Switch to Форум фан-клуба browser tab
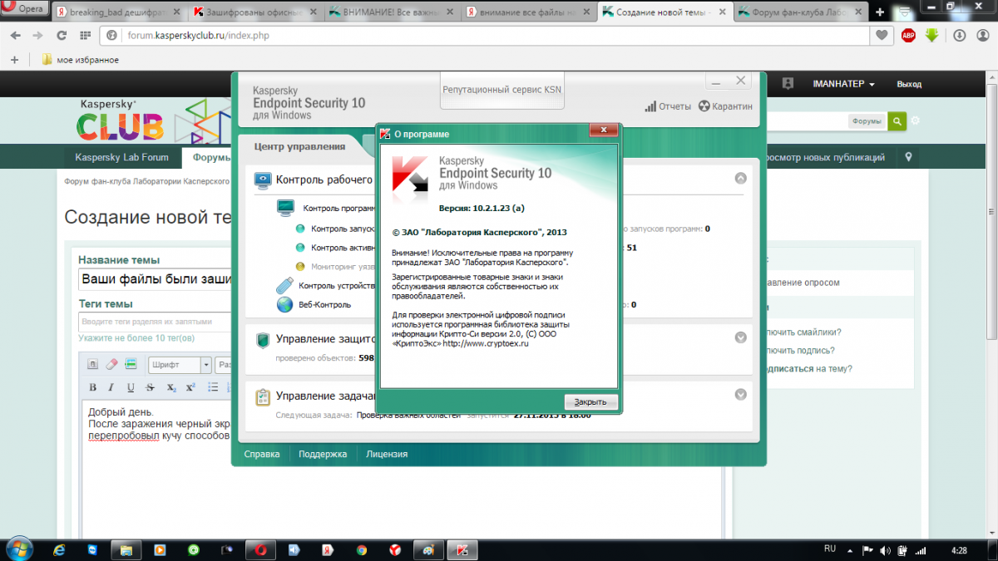Image resolution: width=998 pixels, height=561 pixels. pyautogui.click(x=798, y=12)
